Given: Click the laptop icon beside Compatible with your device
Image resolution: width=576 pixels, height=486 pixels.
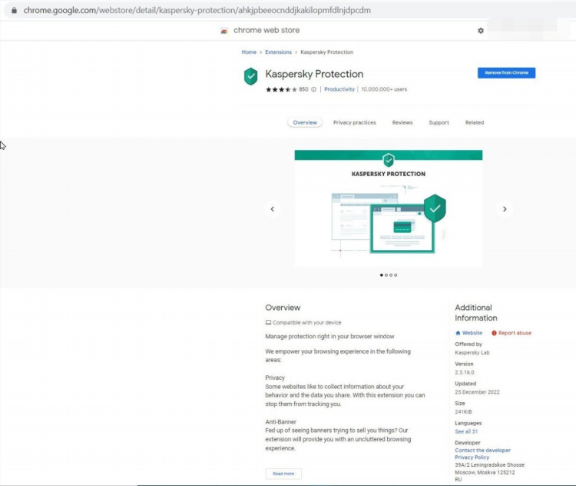Looking at the screenshot, I should point(268,323).
